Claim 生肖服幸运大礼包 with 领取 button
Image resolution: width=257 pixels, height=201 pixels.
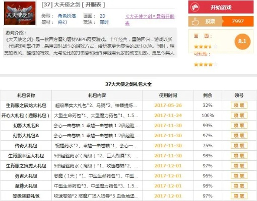click(x=239, y=156)
